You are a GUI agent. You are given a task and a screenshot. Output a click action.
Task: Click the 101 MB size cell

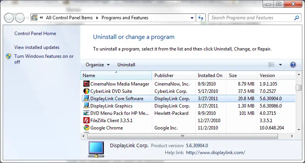tap(247, 113)
